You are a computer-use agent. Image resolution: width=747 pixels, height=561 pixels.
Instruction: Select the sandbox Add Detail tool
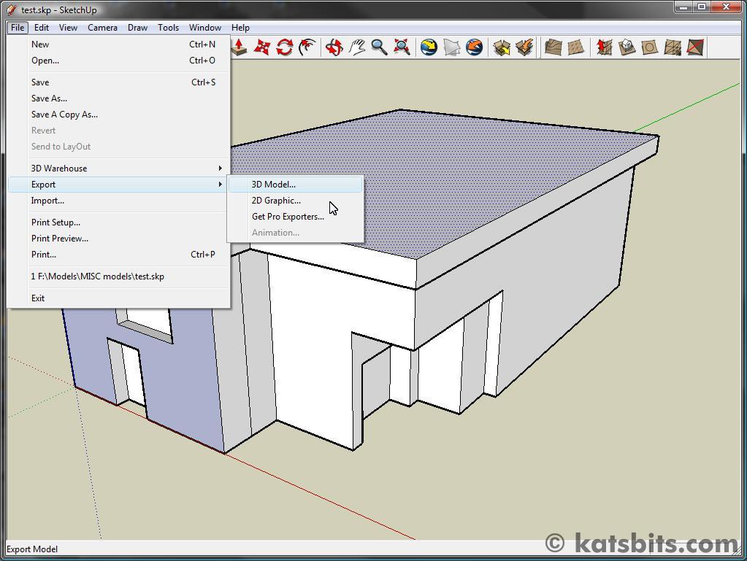(673, 47)
